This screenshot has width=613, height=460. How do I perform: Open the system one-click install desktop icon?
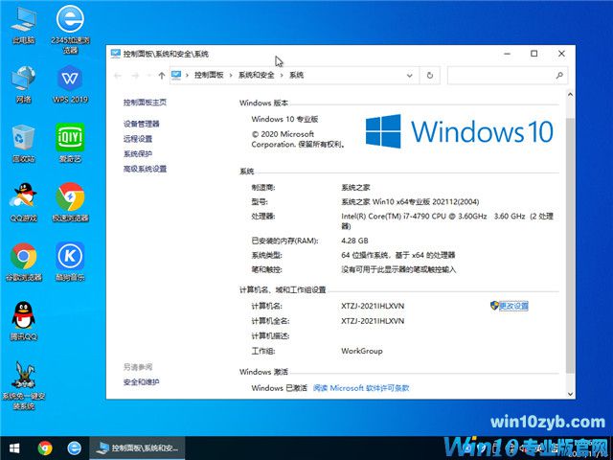(x=23, y=385)
